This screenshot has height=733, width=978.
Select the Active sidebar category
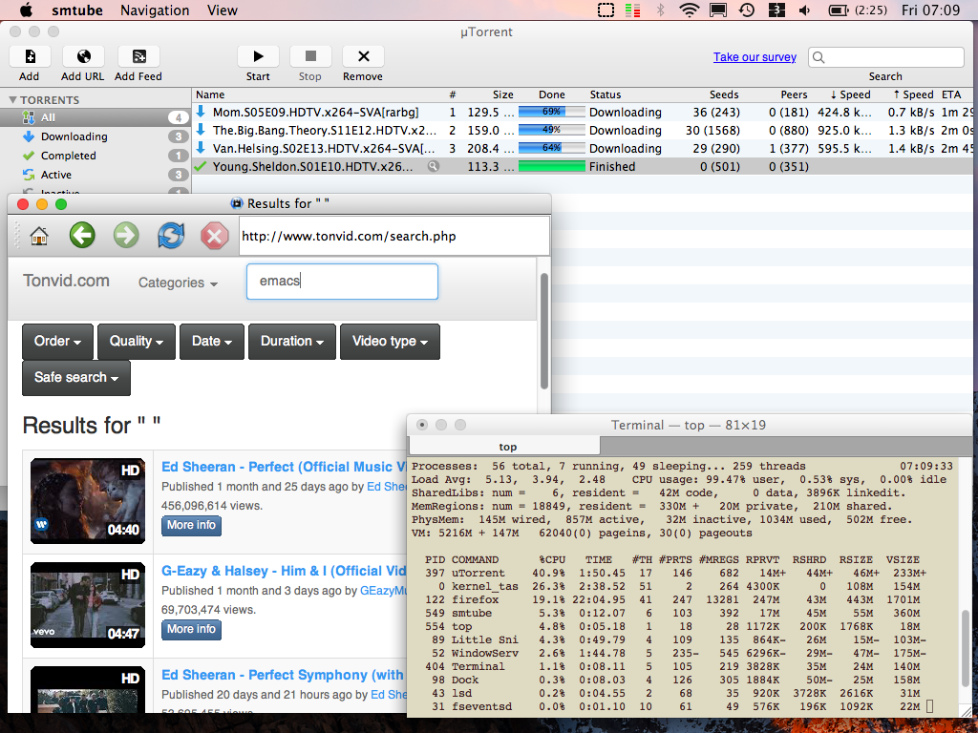95,175
